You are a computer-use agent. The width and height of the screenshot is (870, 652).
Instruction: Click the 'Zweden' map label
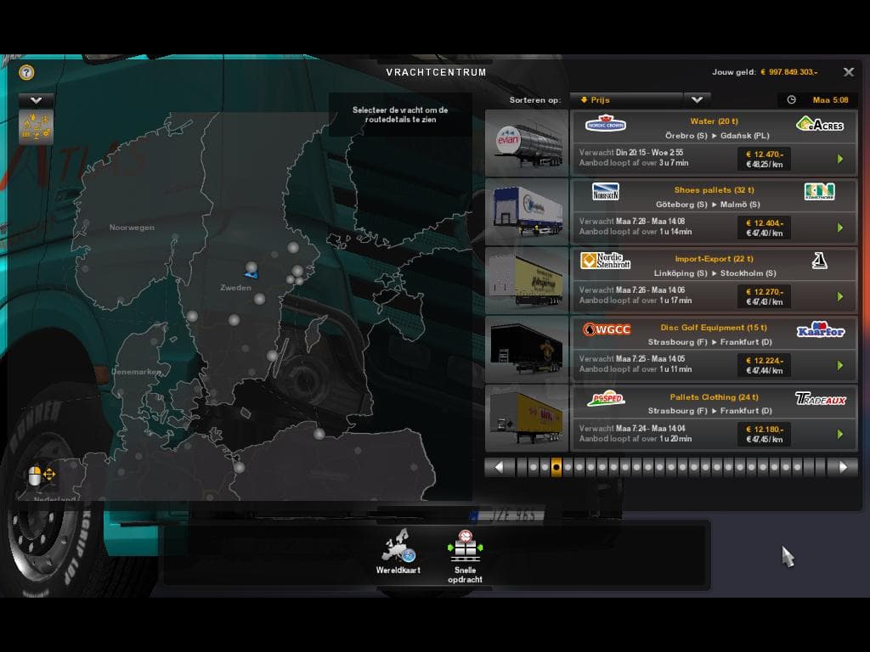pos(236,287)
